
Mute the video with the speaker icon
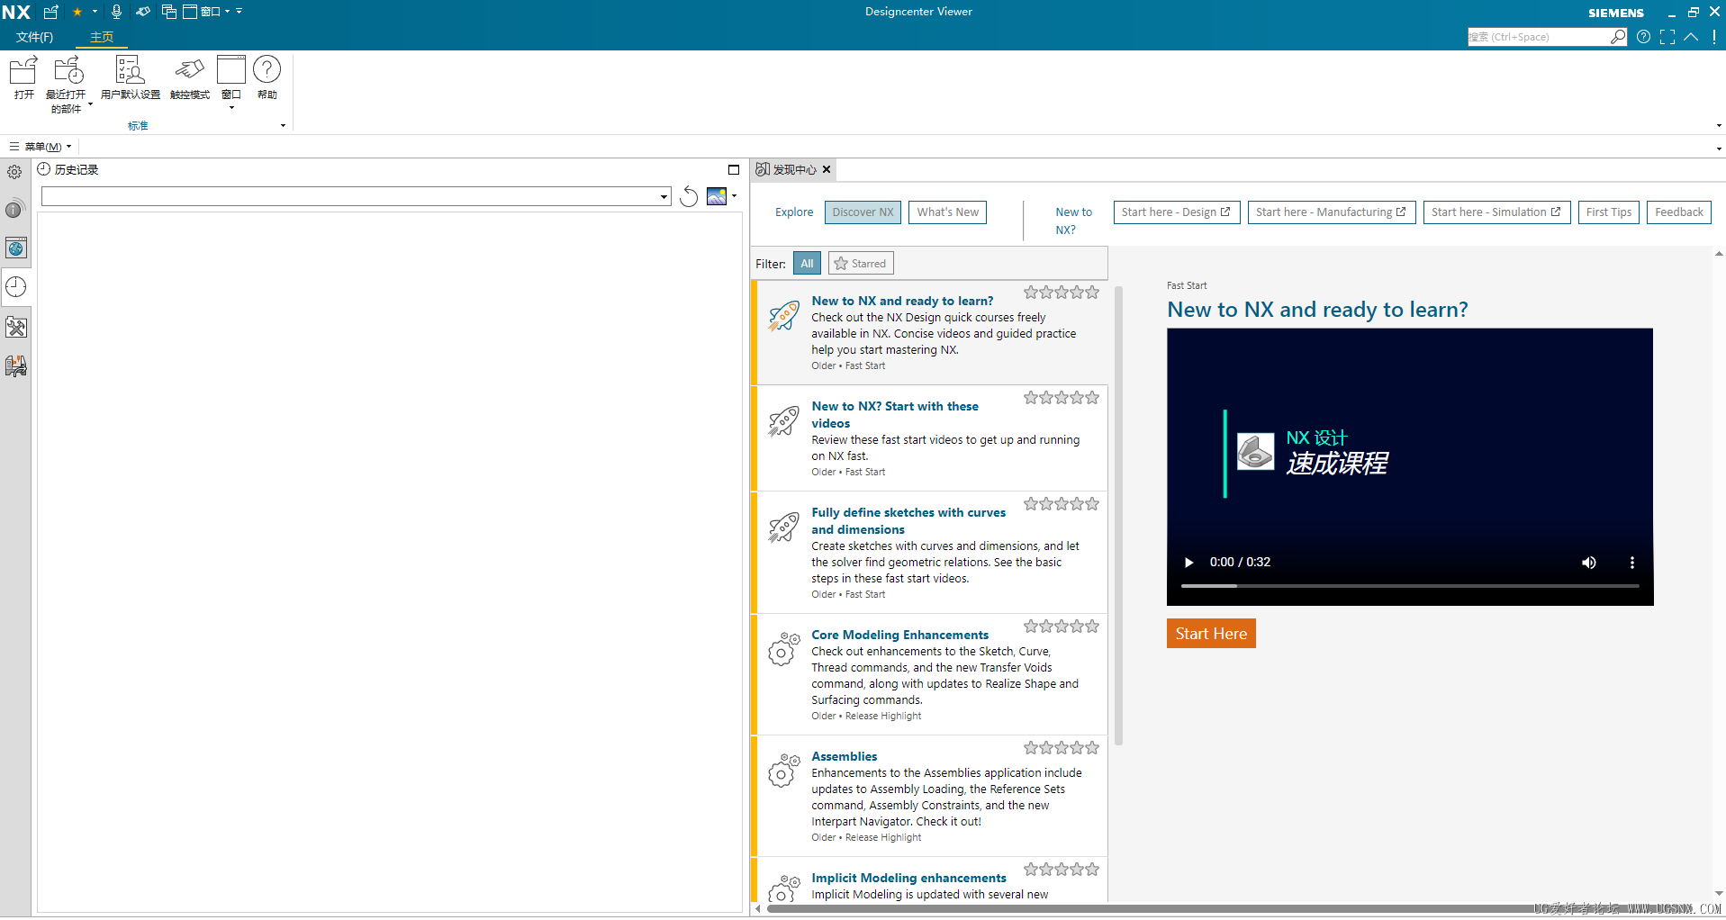click(x=1589, y=563)
